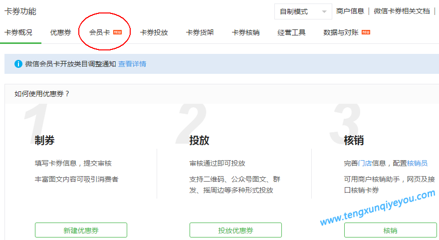Switch to the 优惠券 tab
This screenshot has height=240, width=439.
click(60, 32)
